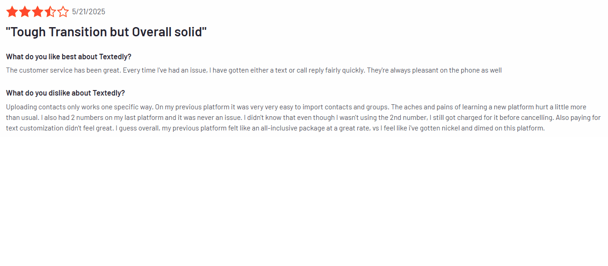Open the "Tough Transition but Overall solid" title
Screen dimensions: 608x266
tap(106, 32)
